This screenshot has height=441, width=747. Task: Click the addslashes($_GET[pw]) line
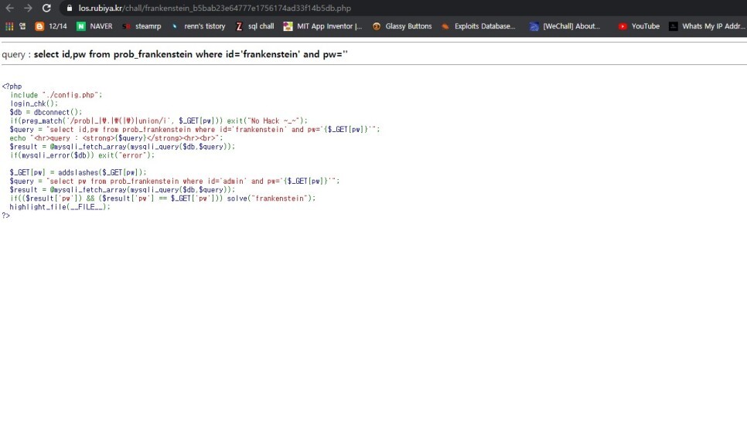click(x=78, y=172)
